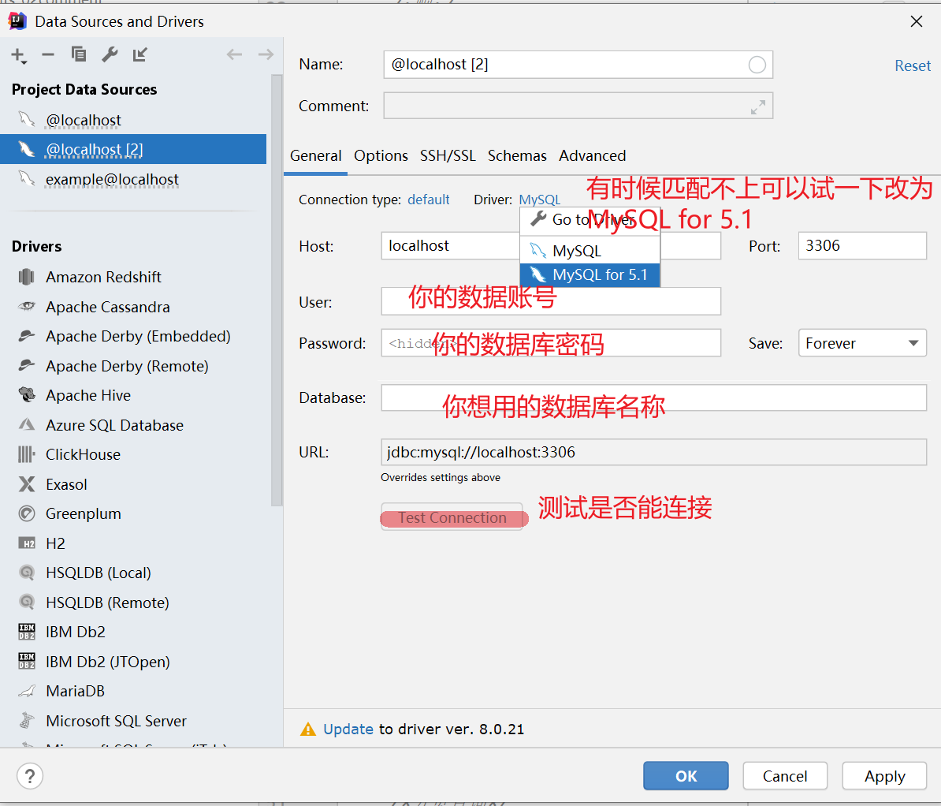
Task: Change connection type default link
Action: point(429,200)
